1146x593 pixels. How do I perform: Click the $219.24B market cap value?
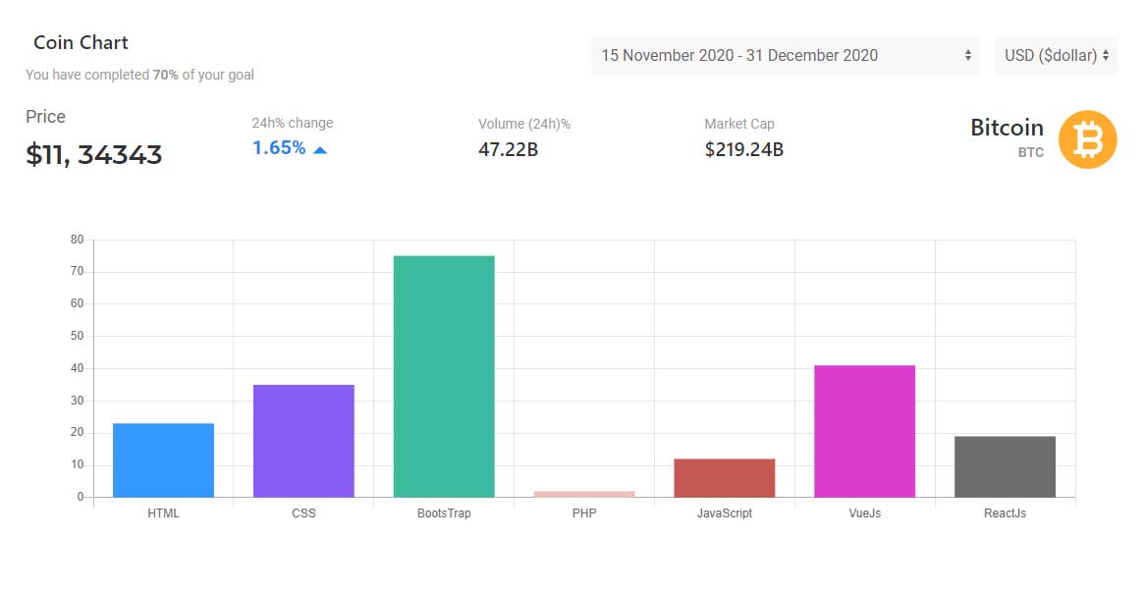pyautogui.click(x=744, y=149)
